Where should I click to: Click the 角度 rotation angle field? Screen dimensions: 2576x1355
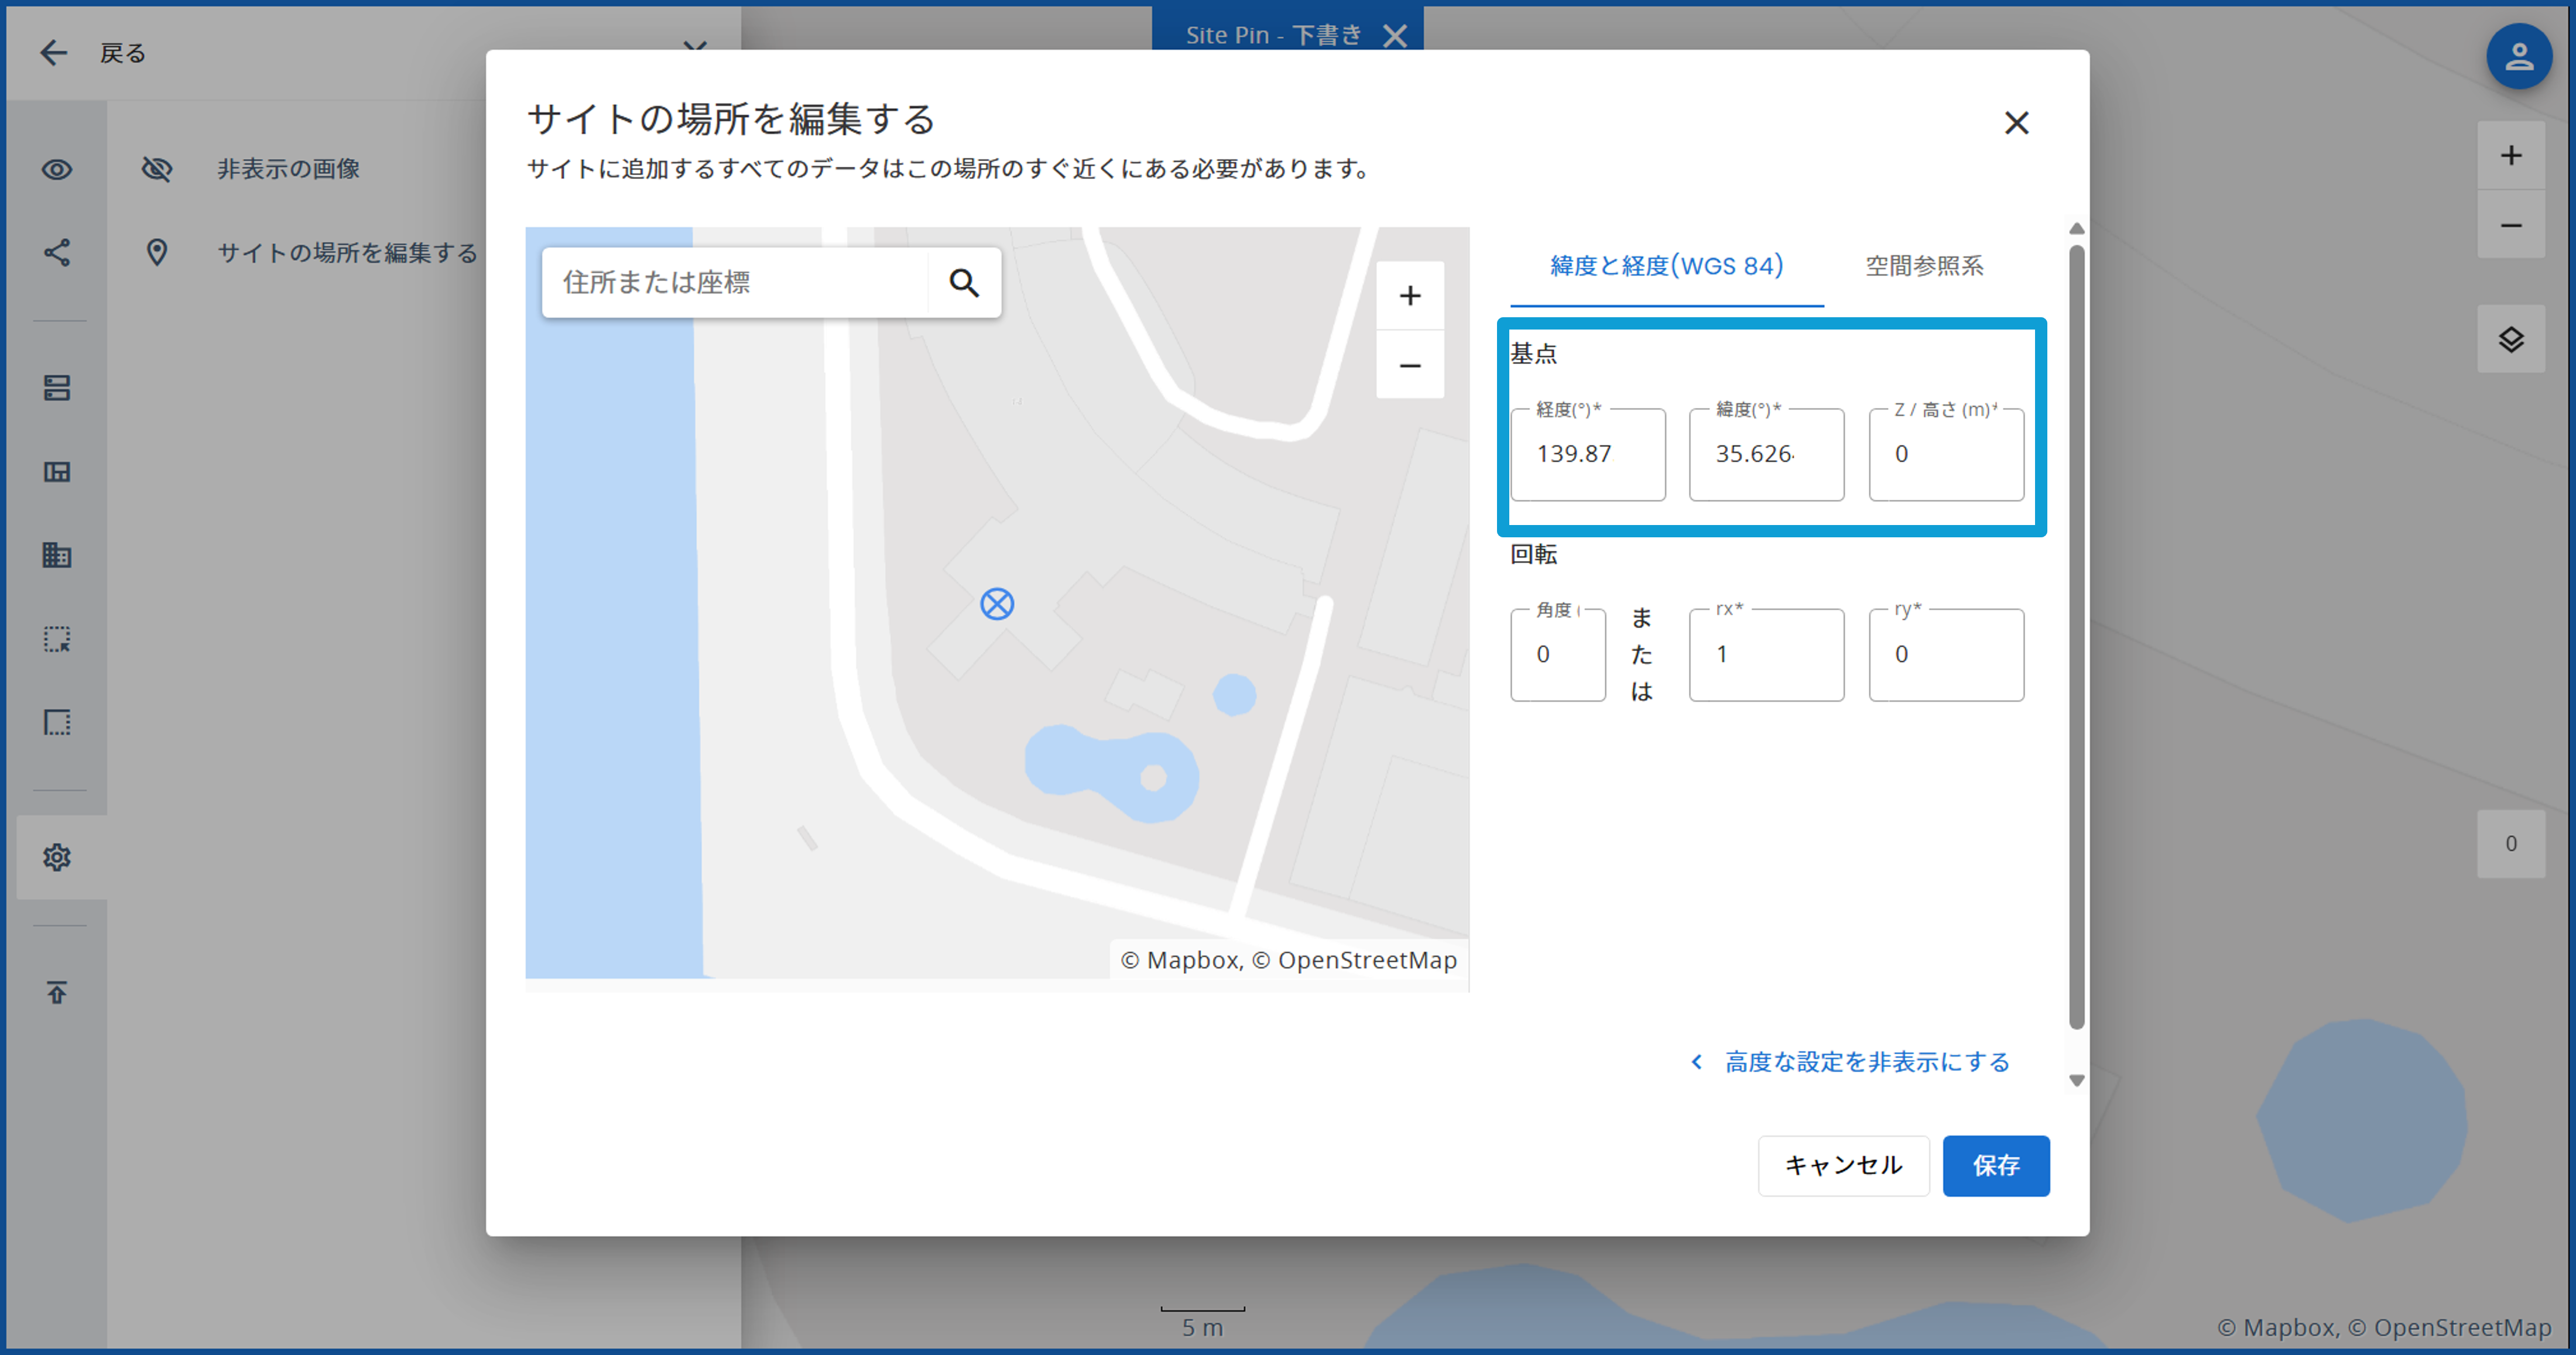[1557, 654]
